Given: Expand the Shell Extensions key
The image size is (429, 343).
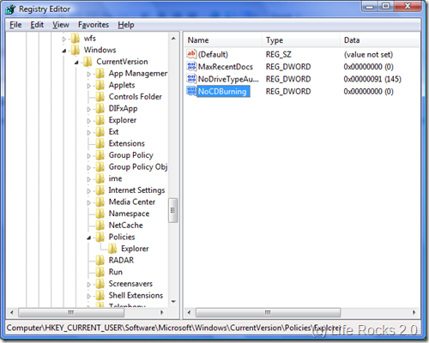Looking at the screenshot, I should [x=89, y=296].
